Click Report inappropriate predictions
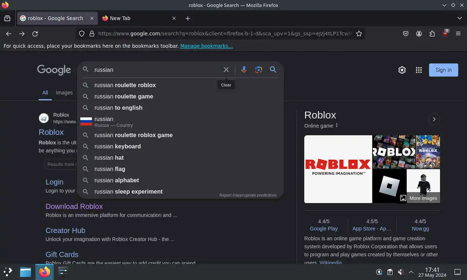Viewport: 467px width, 280px height. pos(248,195)
